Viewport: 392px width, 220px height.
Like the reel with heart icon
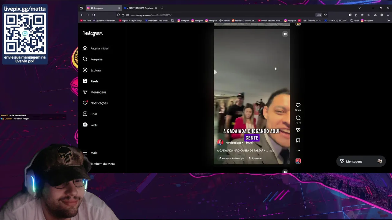(298, 105)
